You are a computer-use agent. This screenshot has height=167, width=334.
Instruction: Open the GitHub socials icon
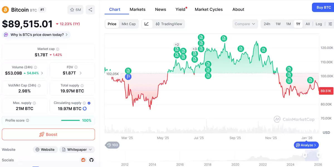click(x=91, y=160)
